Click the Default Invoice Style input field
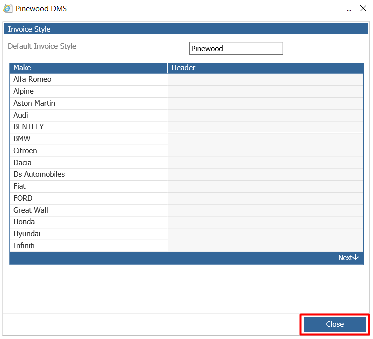Screen dimensions: 373x339 pos(236,48)
